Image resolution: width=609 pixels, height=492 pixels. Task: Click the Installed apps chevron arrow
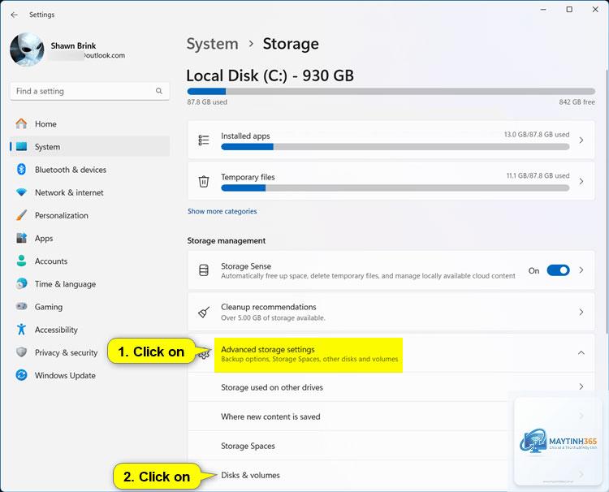(x=581, y=140)
